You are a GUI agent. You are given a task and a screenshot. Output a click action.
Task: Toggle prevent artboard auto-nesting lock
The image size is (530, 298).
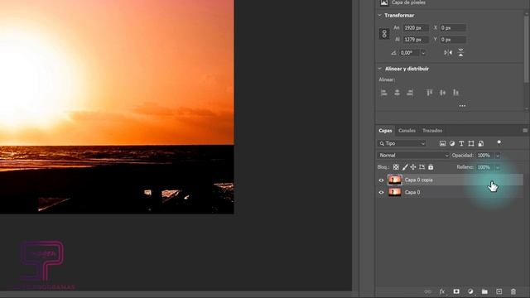click(422, 167)
